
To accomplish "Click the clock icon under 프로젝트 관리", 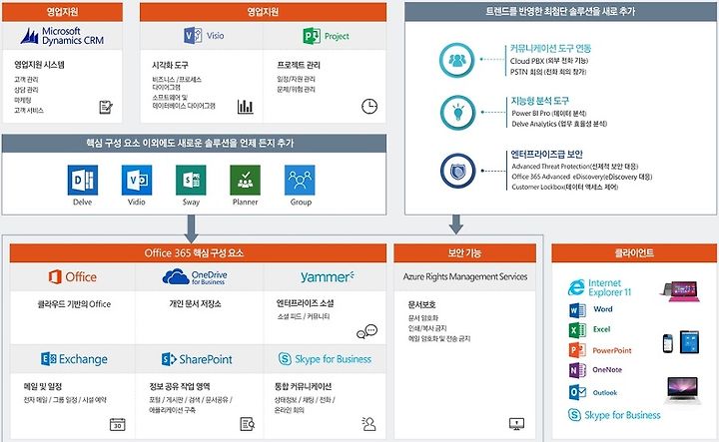I will [369, 107].
